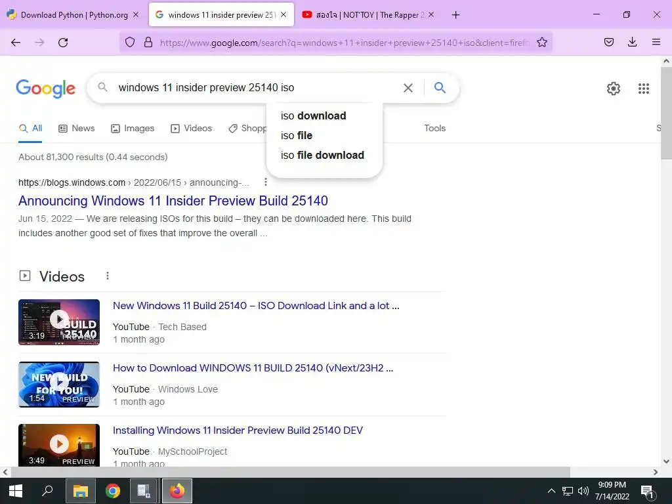672x504 pixels.
Task: Open How to Download WINDOWS 11 BUILD 25140 link
Action: coord(253,367)
